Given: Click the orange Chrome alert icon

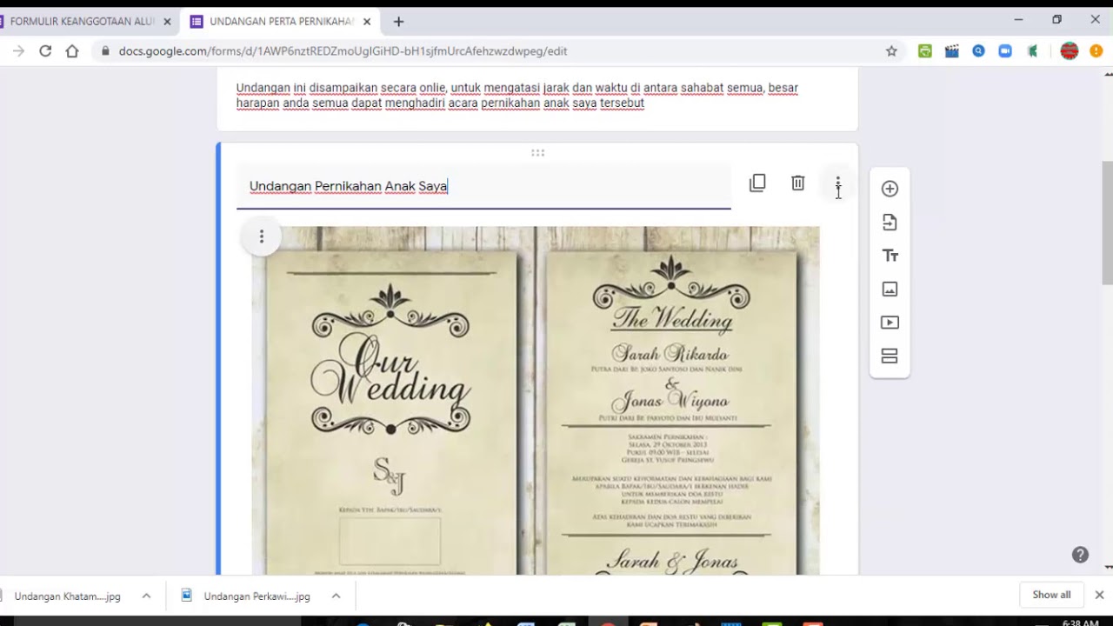Looking at the screenshot, I should [1096, 51].
